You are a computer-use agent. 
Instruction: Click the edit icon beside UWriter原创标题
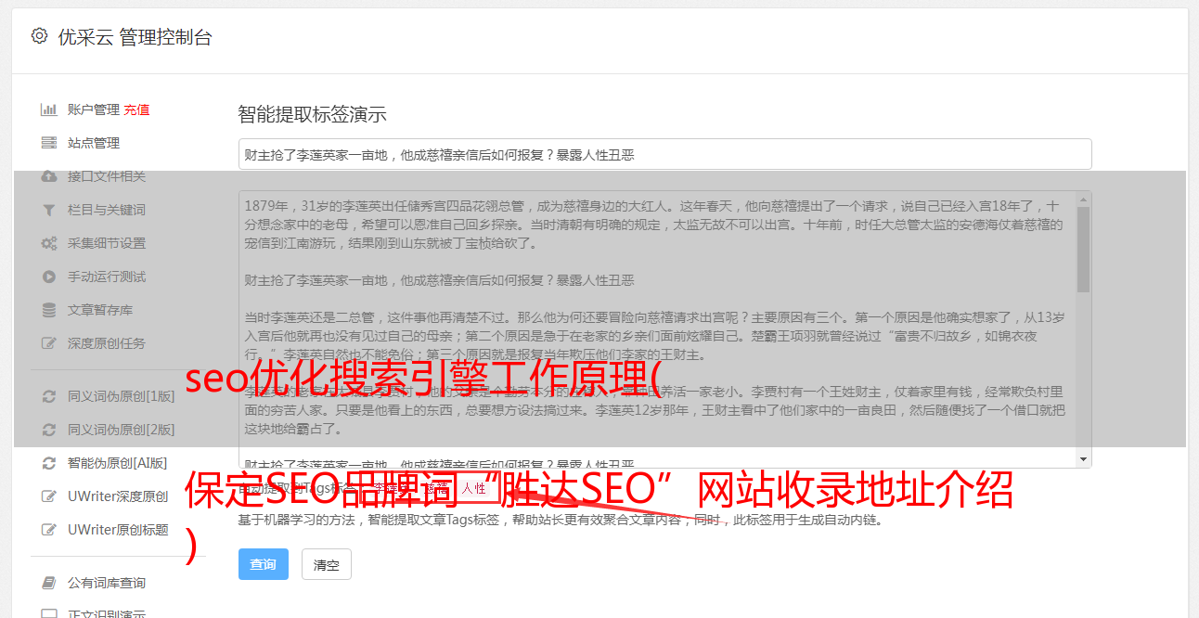(49, 530)
